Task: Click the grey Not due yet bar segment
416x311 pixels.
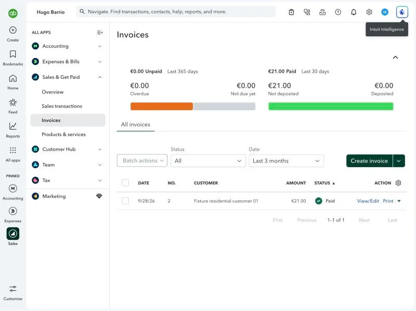Action: (x=225, y=106)
